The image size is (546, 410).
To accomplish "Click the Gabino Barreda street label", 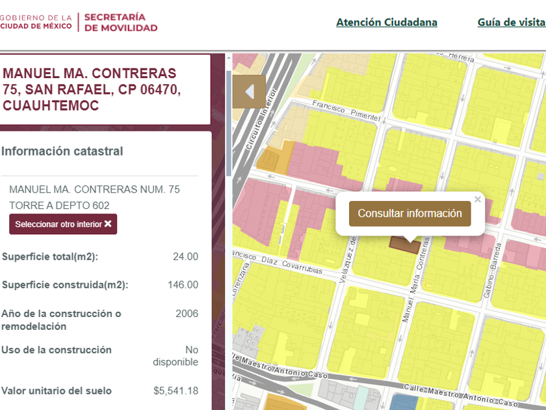I will pyautogui.click(x=491, y=271).
